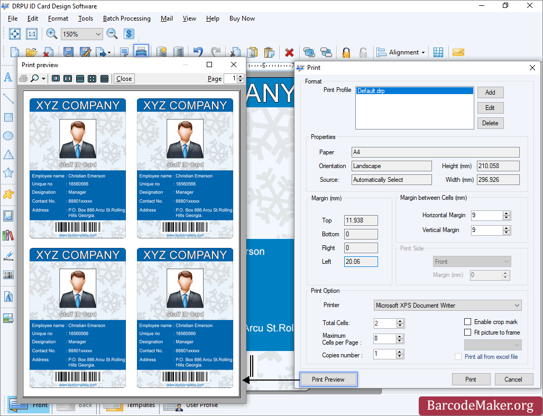Click the save floppy disk icon
This screenshot has width=543, height=416.
pos(69,52)
